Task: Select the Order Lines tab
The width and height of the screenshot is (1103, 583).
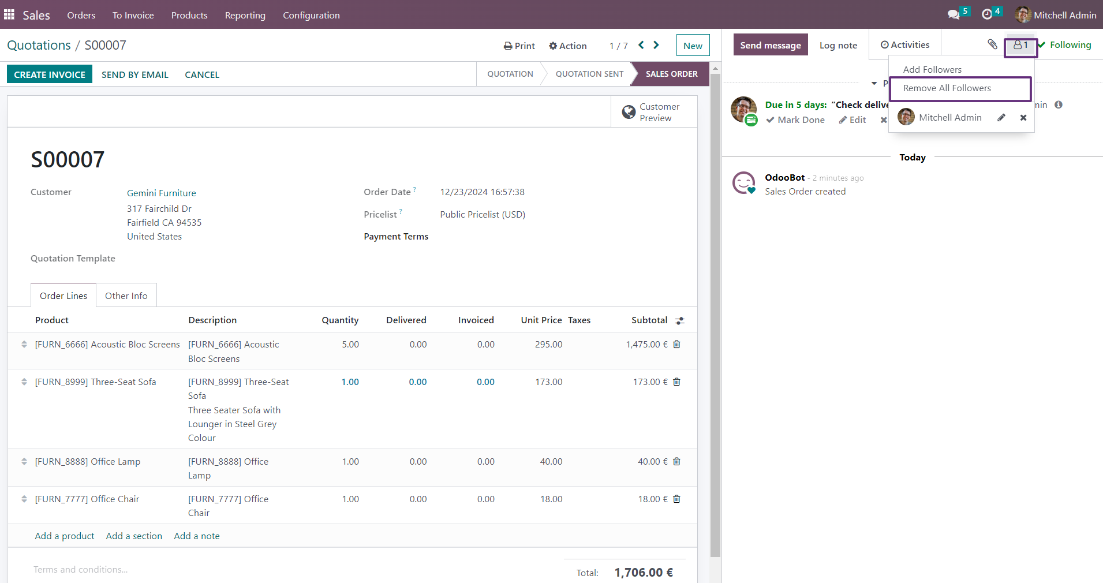Action: [63, 296]
